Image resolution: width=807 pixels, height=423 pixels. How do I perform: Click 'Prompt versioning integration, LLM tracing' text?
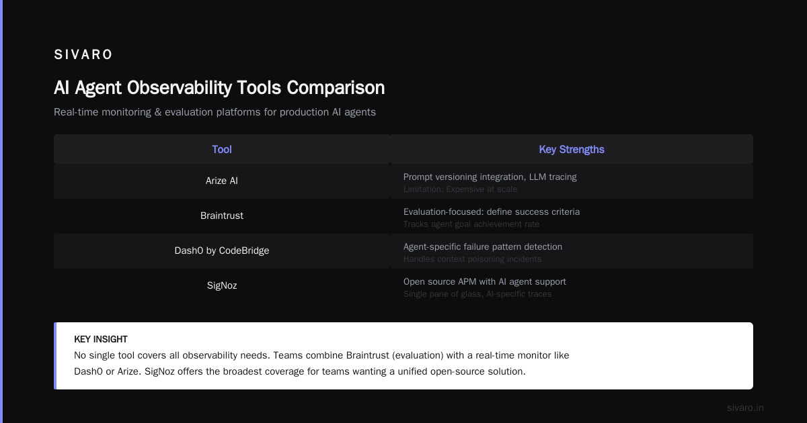point(490,177)
